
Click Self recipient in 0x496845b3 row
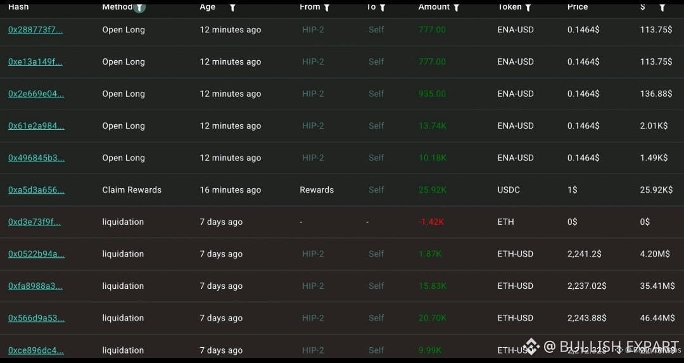376,158
